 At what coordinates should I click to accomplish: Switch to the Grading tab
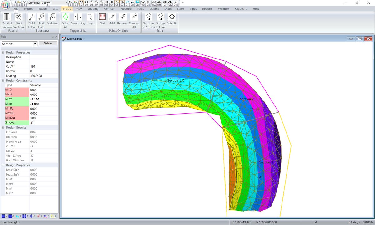(x=93, y=9)
